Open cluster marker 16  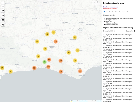pyautogui.click(x=45, y=49)
